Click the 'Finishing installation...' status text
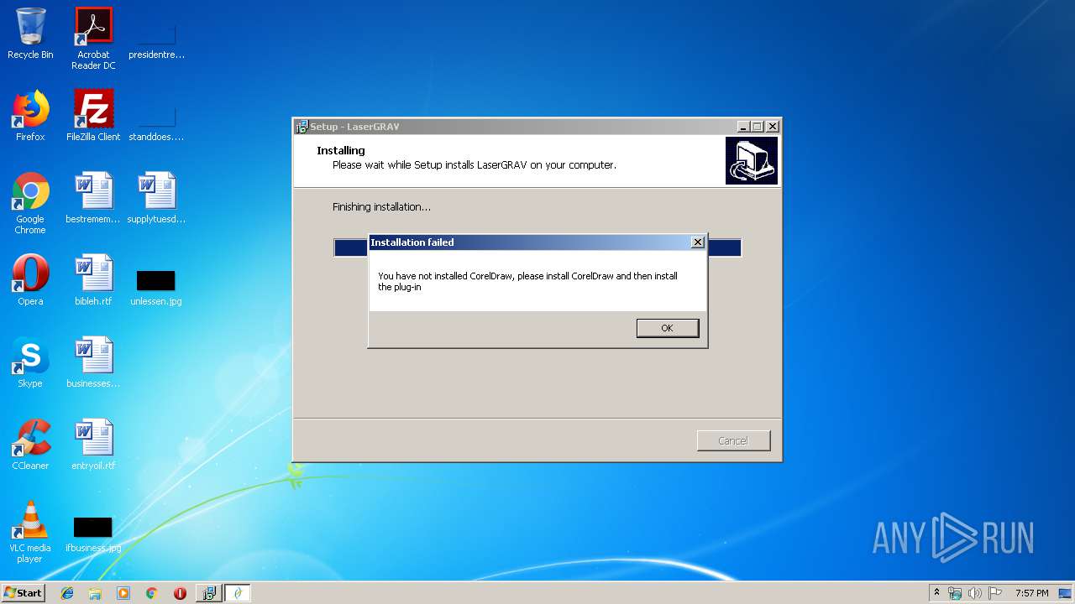Screen dimensions: 1075x604 tap(381, 206)
